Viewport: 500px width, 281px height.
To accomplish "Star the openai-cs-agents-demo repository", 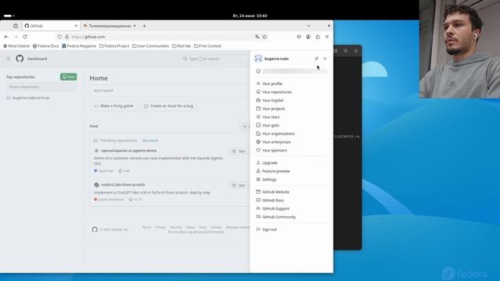I will pos(239,151).
